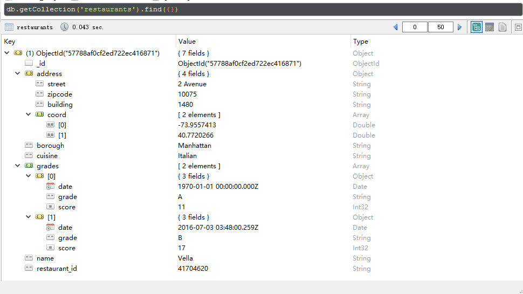Click the 'restaurants' result tab label
This screenshot has height=294, width=523.
pos(35,28)
